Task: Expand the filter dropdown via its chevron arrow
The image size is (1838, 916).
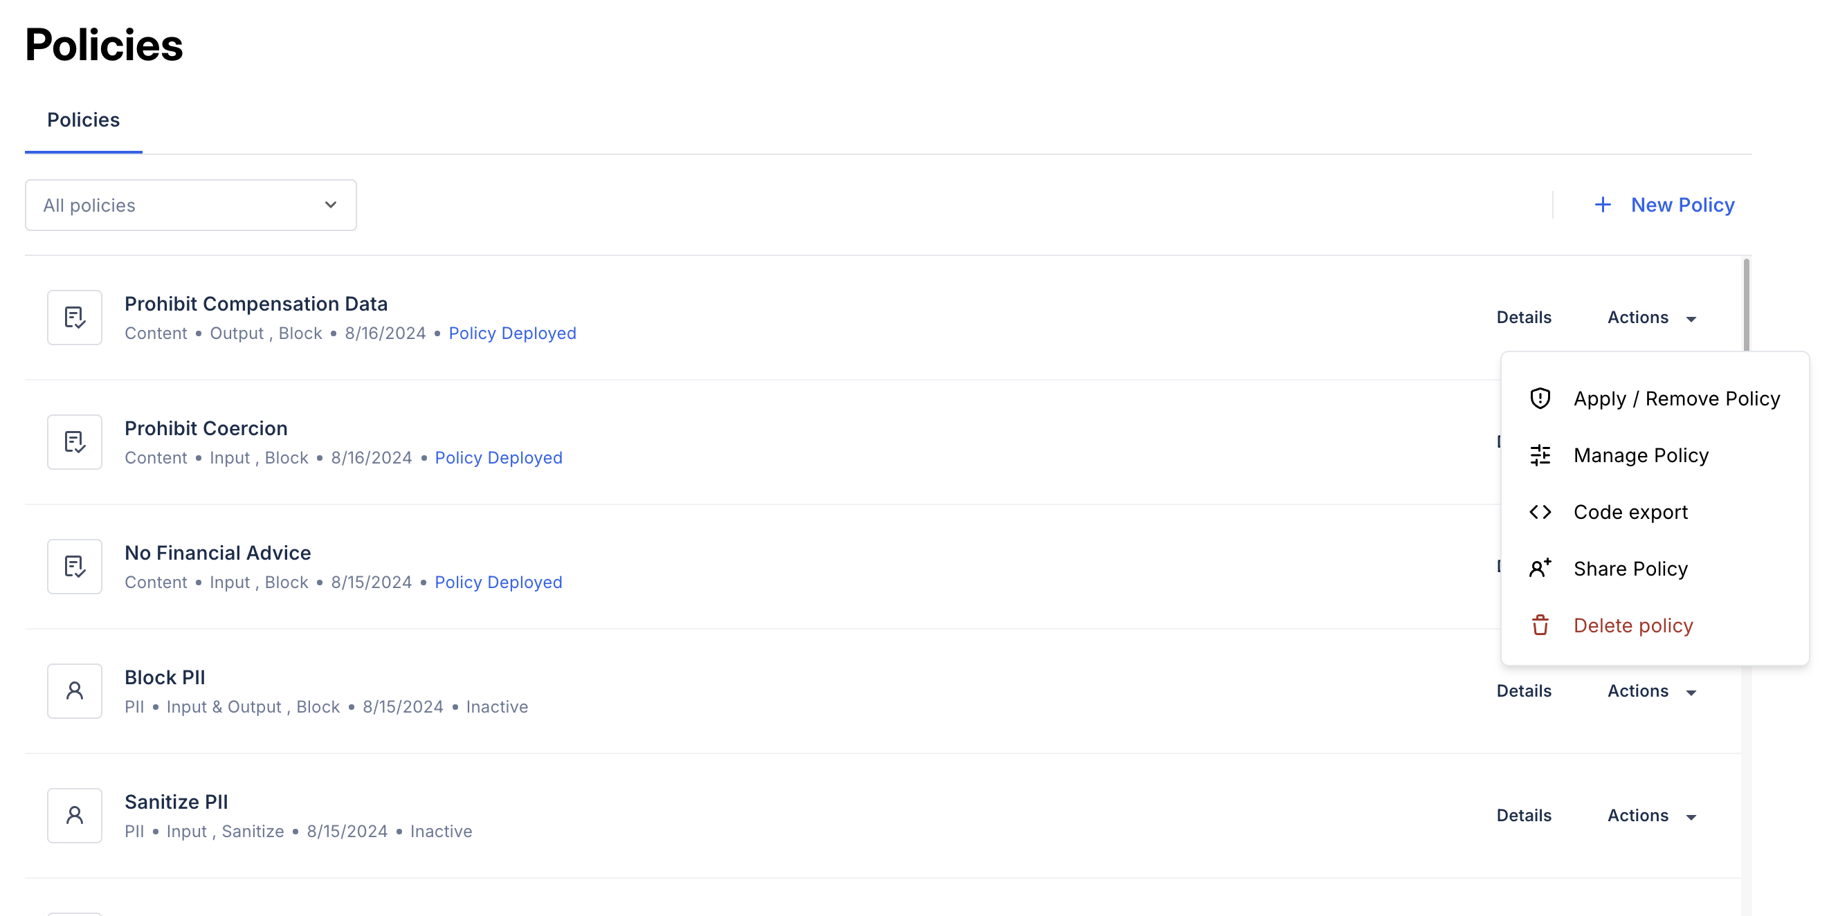Action: (x=330, y=205)
